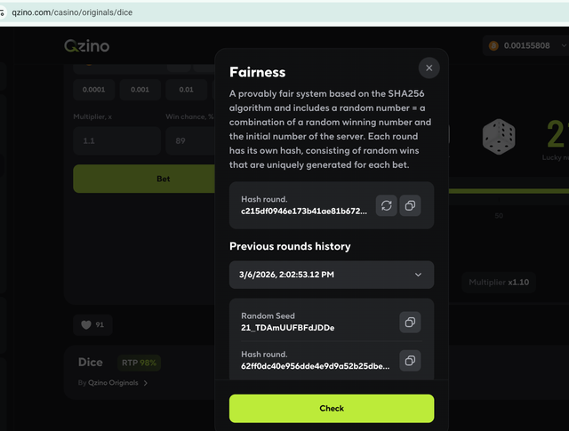The width and height of the screenshot is (569, 431).
Task: Click the Bet button
Action: tap(144, 179)
